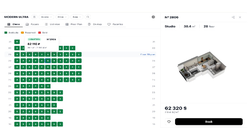This screenshot has width=251, height=128.
Task: Expand the Area filter dropdown
Action: pos(77,17)
